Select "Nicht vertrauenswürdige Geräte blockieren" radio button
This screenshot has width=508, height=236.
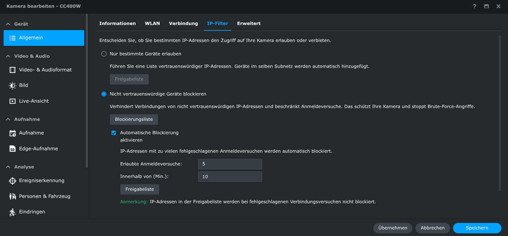(104, 94)
